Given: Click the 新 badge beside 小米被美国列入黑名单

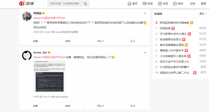Looking at the screenshot, I should coord(189,56).
